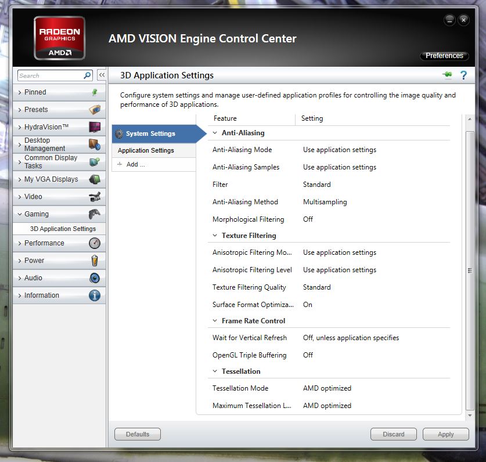Click the HydraVision monitor icon
Viewport: 486px width, 462px height.
(x=95, y=127)
